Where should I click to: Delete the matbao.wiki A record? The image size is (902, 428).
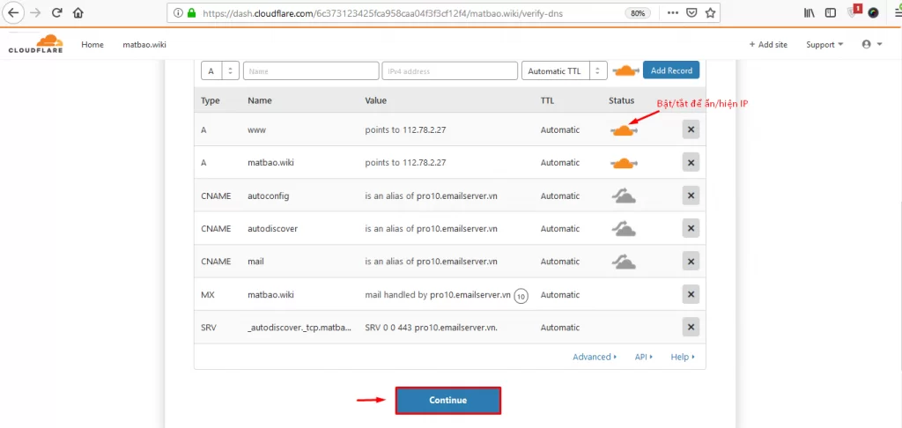coord(691,163)
